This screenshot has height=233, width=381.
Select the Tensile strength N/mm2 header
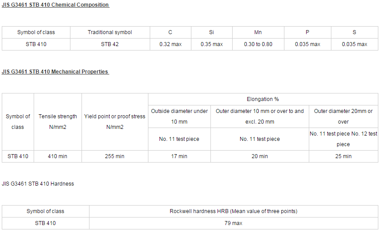click(58, 122)
